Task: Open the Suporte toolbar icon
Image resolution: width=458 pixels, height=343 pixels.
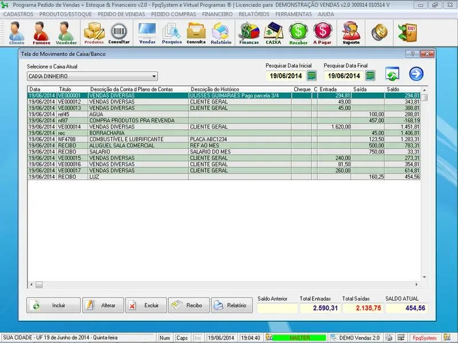Action: 351,33
